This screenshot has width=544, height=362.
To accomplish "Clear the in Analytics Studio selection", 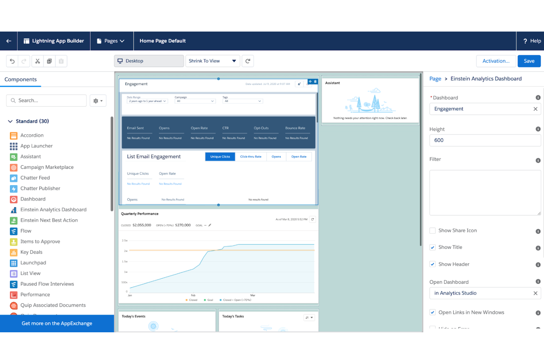I will [535, 293].
